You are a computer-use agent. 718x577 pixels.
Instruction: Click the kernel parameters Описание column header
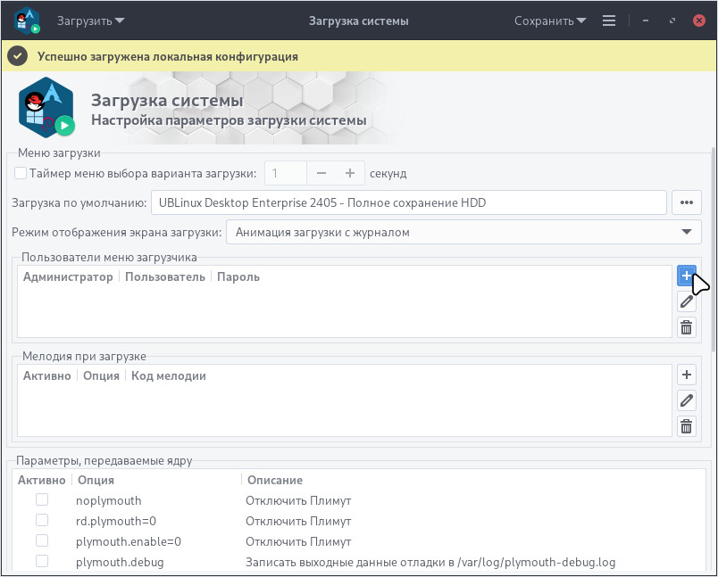coord(275,480)
